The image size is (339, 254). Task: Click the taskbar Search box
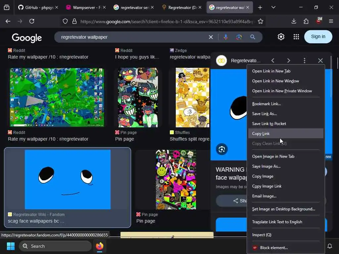(x=55, y=246)
